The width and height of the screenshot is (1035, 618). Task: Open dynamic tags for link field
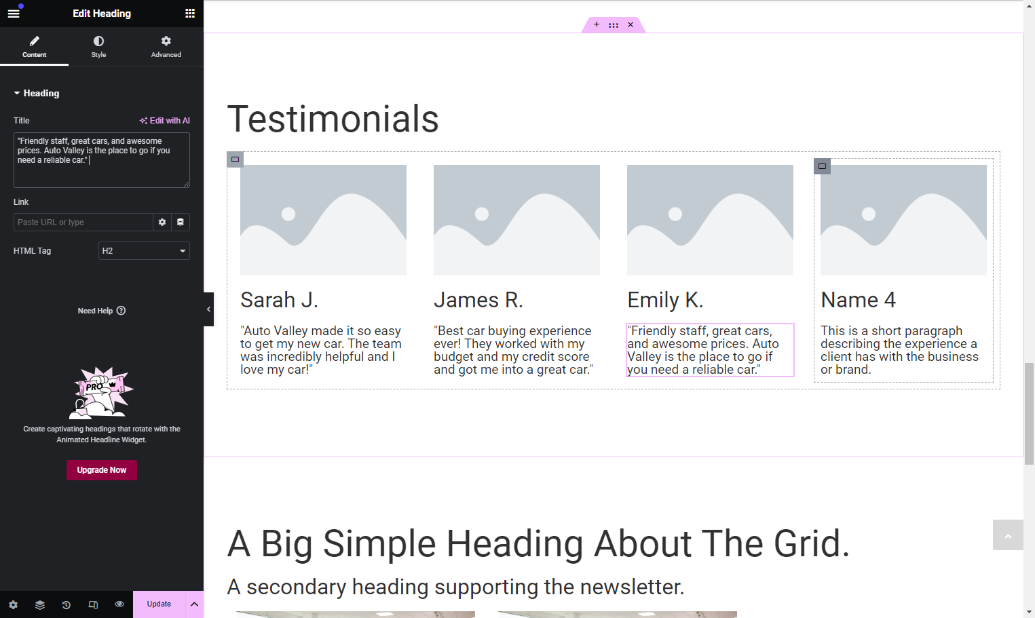[181, 223]
